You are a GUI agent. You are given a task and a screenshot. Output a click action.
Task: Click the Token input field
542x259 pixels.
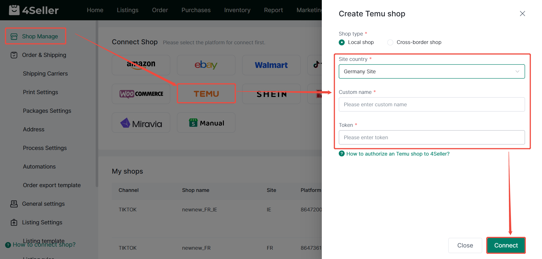pyautogui.click(x=432, y=138)
